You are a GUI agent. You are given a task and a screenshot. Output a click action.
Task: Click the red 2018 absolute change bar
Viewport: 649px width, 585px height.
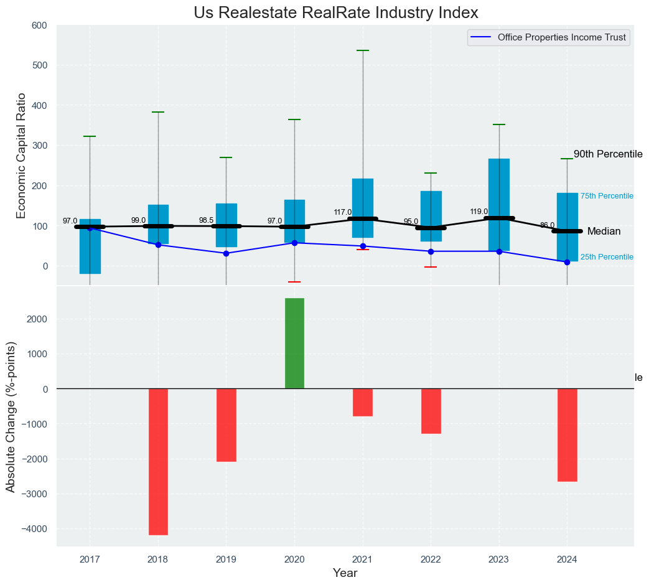pos(158,461)
